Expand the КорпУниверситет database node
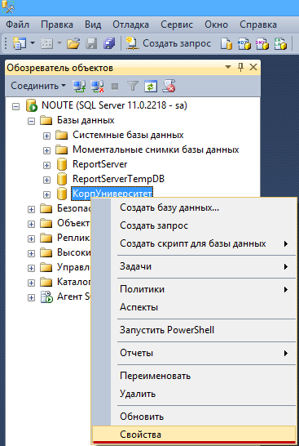 pyautogui.click(x=46, y=195)
